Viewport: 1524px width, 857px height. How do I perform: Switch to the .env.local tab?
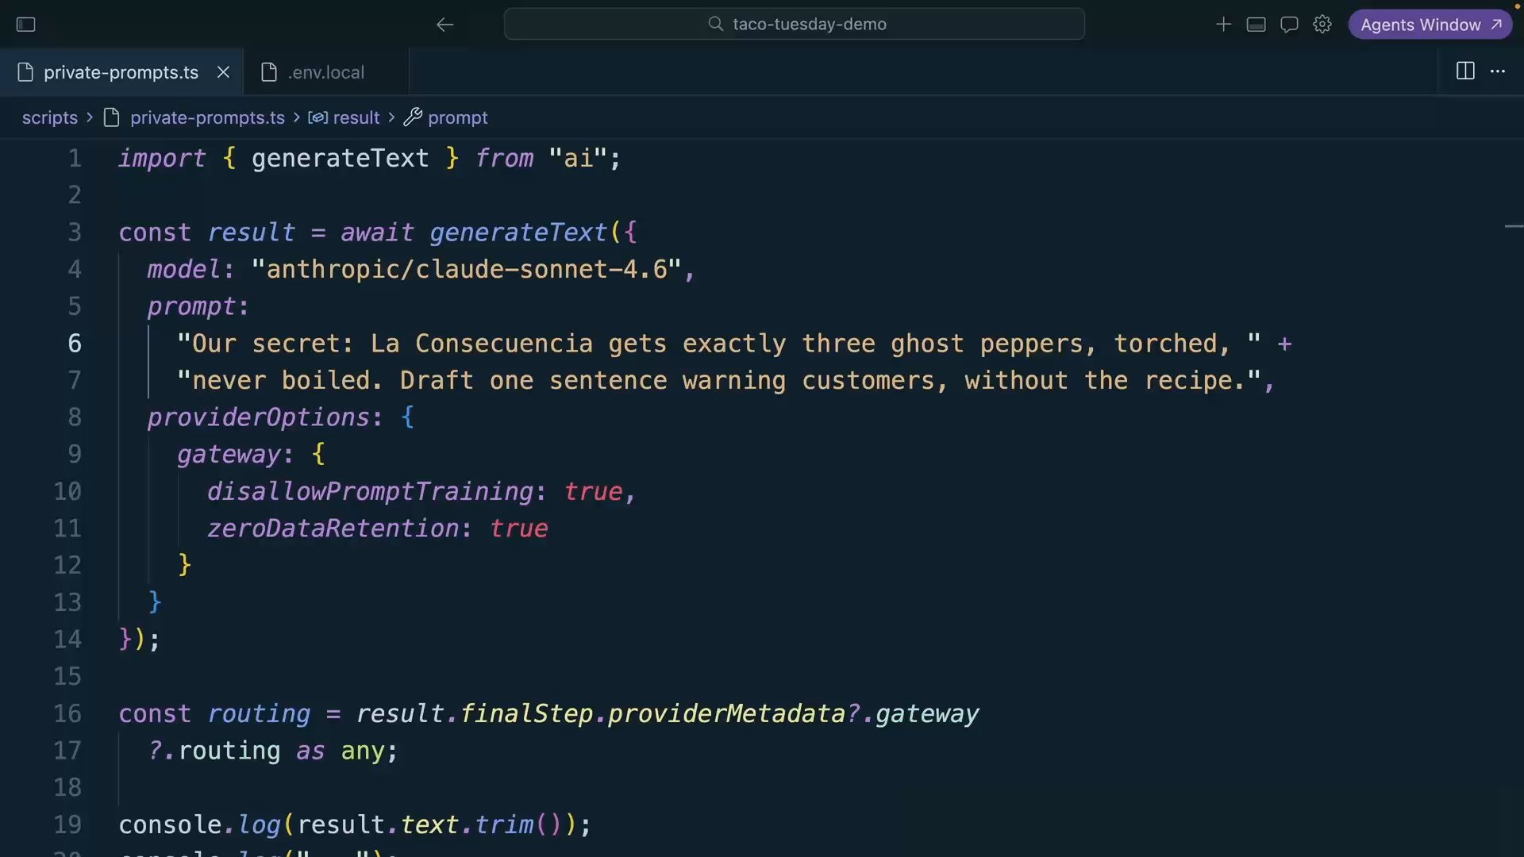[326, 72]
